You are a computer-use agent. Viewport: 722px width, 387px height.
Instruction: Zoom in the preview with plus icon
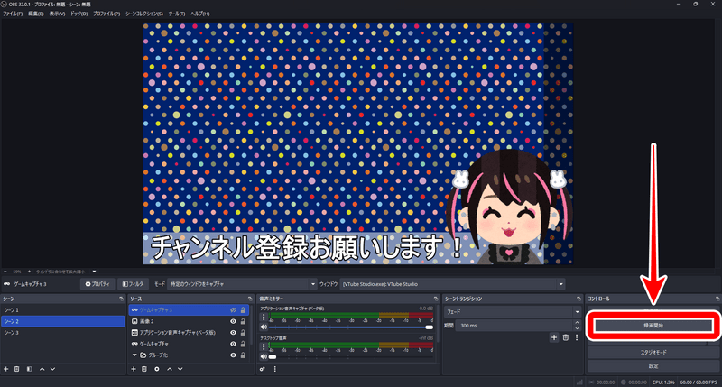pos(29,272)
